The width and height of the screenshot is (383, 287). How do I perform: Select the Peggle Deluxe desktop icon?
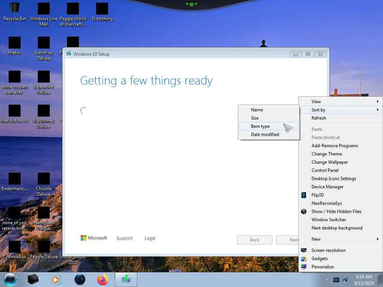tap(43, 250)
